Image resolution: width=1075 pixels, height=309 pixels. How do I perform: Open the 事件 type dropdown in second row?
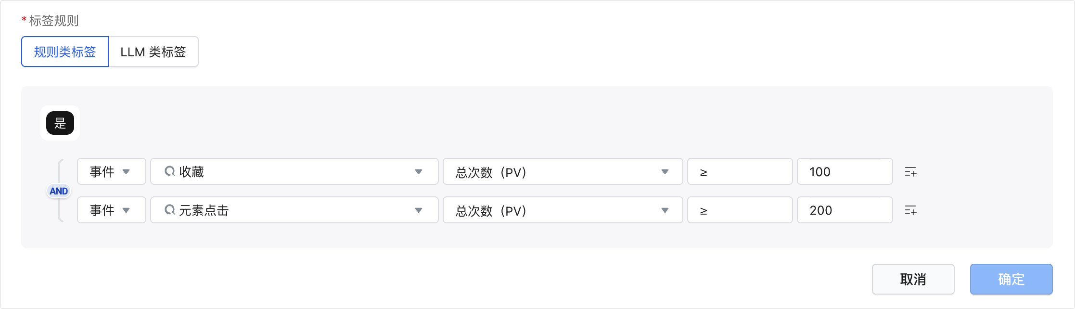pos(111,210)
